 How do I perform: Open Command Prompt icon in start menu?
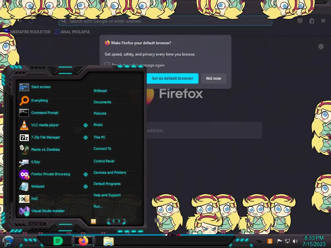point(24,113)
